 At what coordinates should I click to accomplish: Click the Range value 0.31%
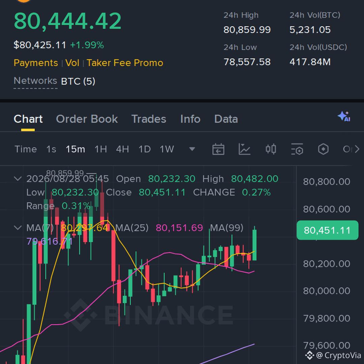click(76, 206)
